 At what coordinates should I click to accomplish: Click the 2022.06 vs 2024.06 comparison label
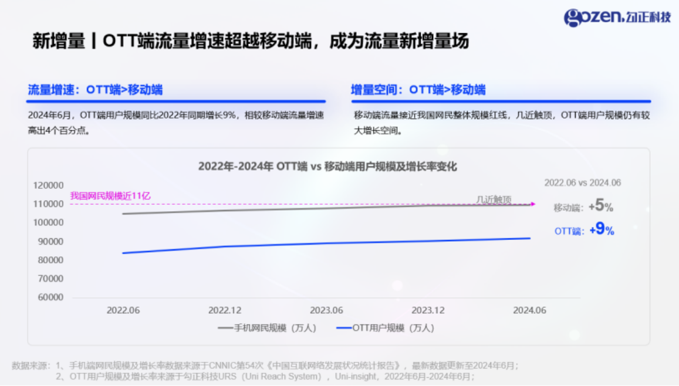(582, 182)
